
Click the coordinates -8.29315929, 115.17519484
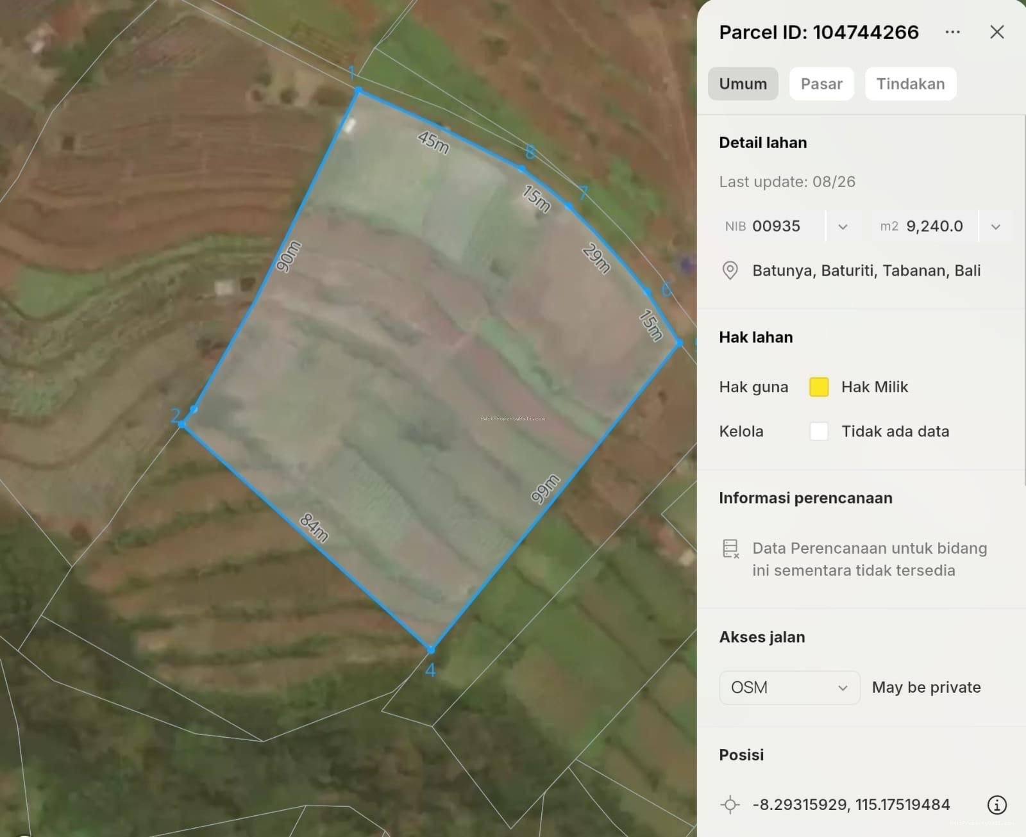[851, 804]
